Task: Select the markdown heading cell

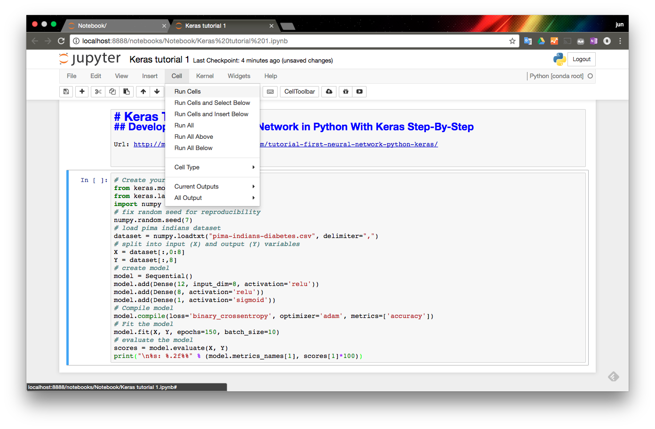Action: click(348, 138)
